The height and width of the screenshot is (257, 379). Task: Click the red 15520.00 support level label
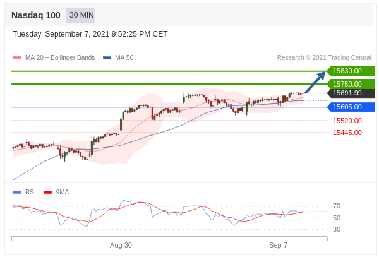pos(347,121)
